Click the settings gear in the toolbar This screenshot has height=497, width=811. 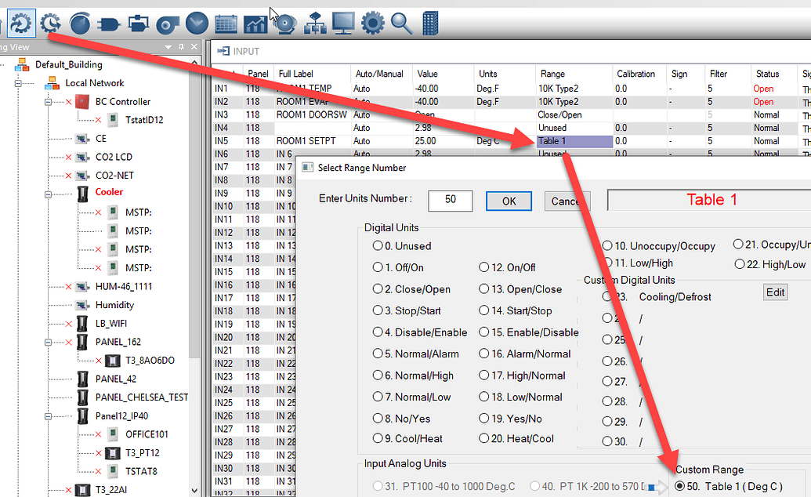click(372, 24)
